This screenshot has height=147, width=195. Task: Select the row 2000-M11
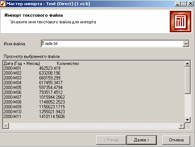[12, 117]
